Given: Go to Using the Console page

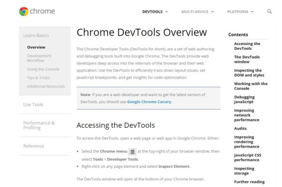Looking at the screenshot, I should (x=43, y=69).
